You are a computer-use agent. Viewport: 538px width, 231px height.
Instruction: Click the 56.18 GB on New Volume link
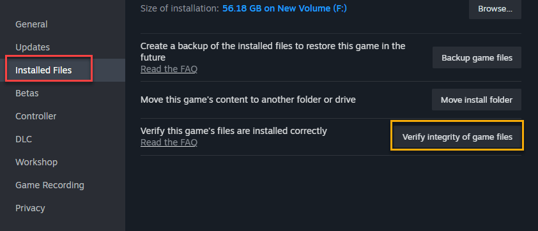284,8
